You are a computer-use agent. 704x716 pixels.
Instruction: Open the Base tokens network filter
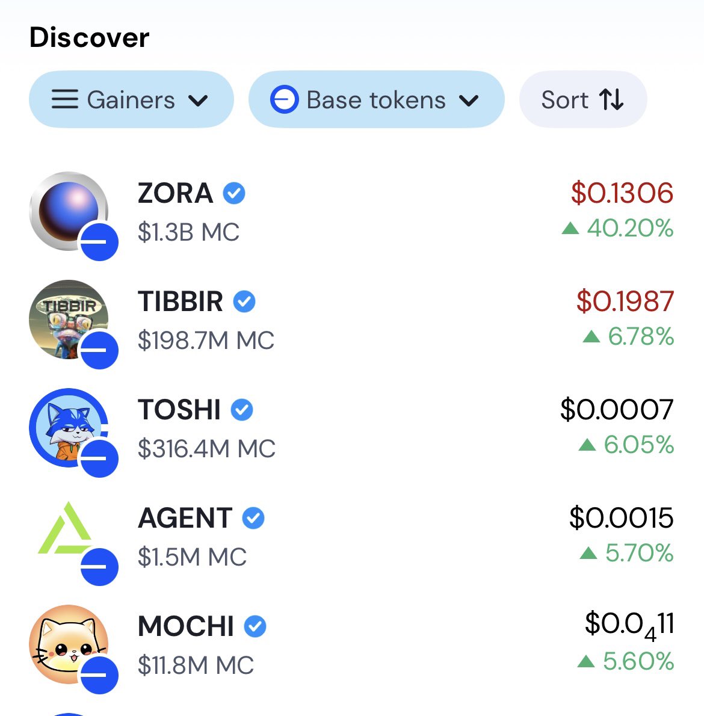coord(376,99)
